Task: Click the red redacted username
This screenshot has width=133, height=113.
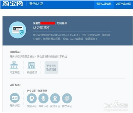Action: click(48, 23)
